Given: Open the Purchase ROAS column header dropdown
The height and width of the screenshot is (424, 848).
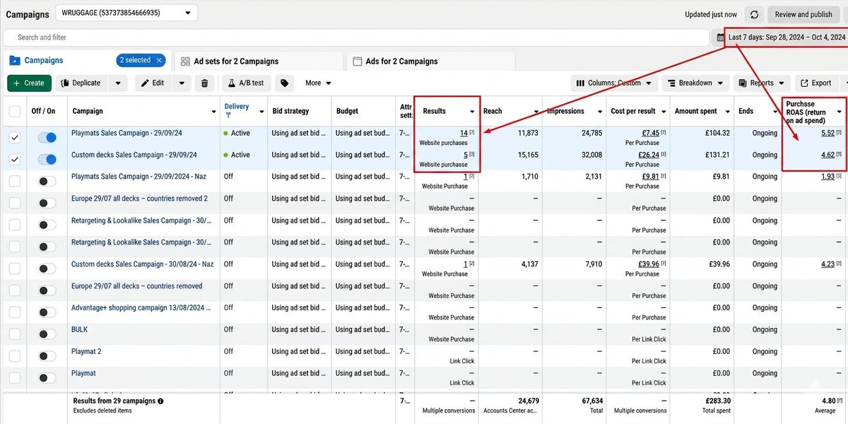Looking at the screenshot, I should point(840,112).
